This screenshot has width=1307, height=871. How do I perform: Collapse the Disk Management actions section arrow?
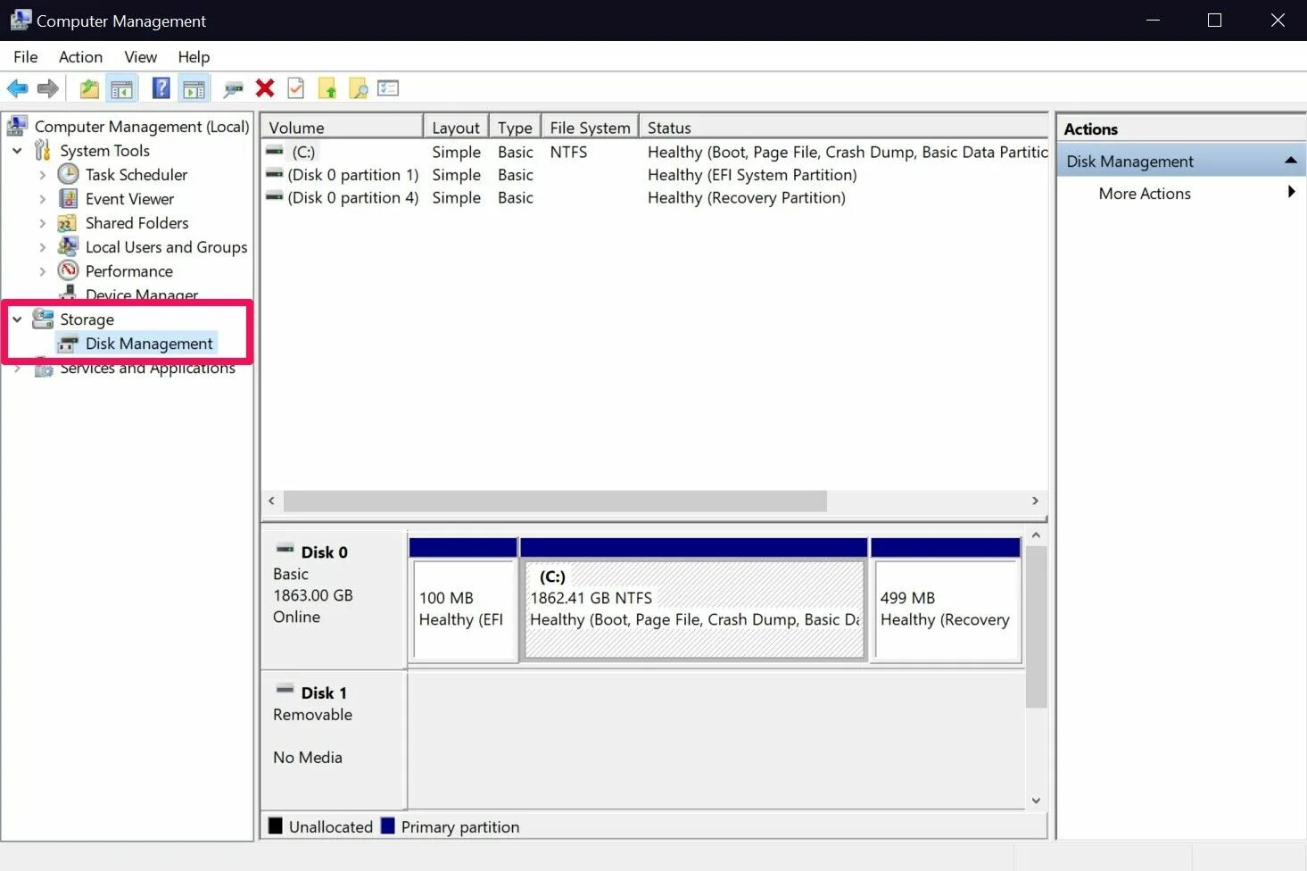[x=1290, y=160]
